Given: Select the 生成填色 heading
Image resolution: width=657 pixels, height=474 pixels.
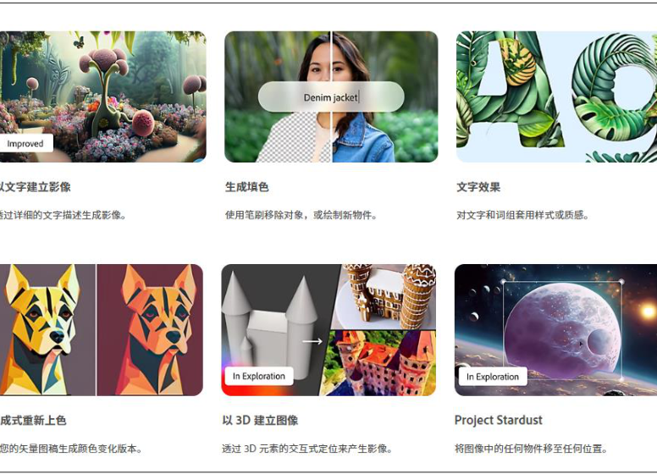Looking at the screenshot, I should [246, 187].
